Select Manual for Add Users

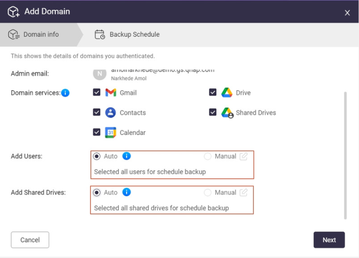(207, 156)
